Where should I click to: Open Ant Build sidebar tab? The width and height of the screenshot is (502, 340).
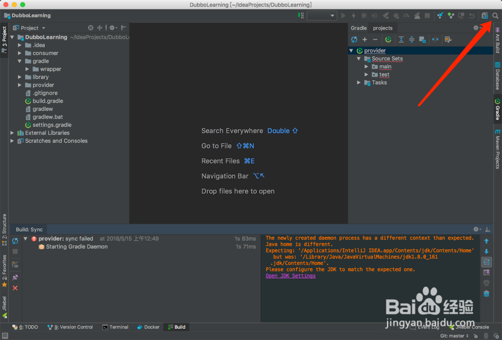point(497,40)
